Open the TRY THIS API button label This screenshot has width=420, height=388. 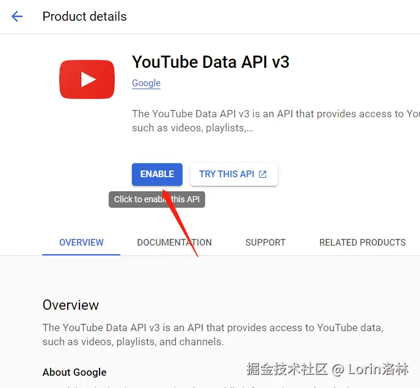click(x=226, y=174)
